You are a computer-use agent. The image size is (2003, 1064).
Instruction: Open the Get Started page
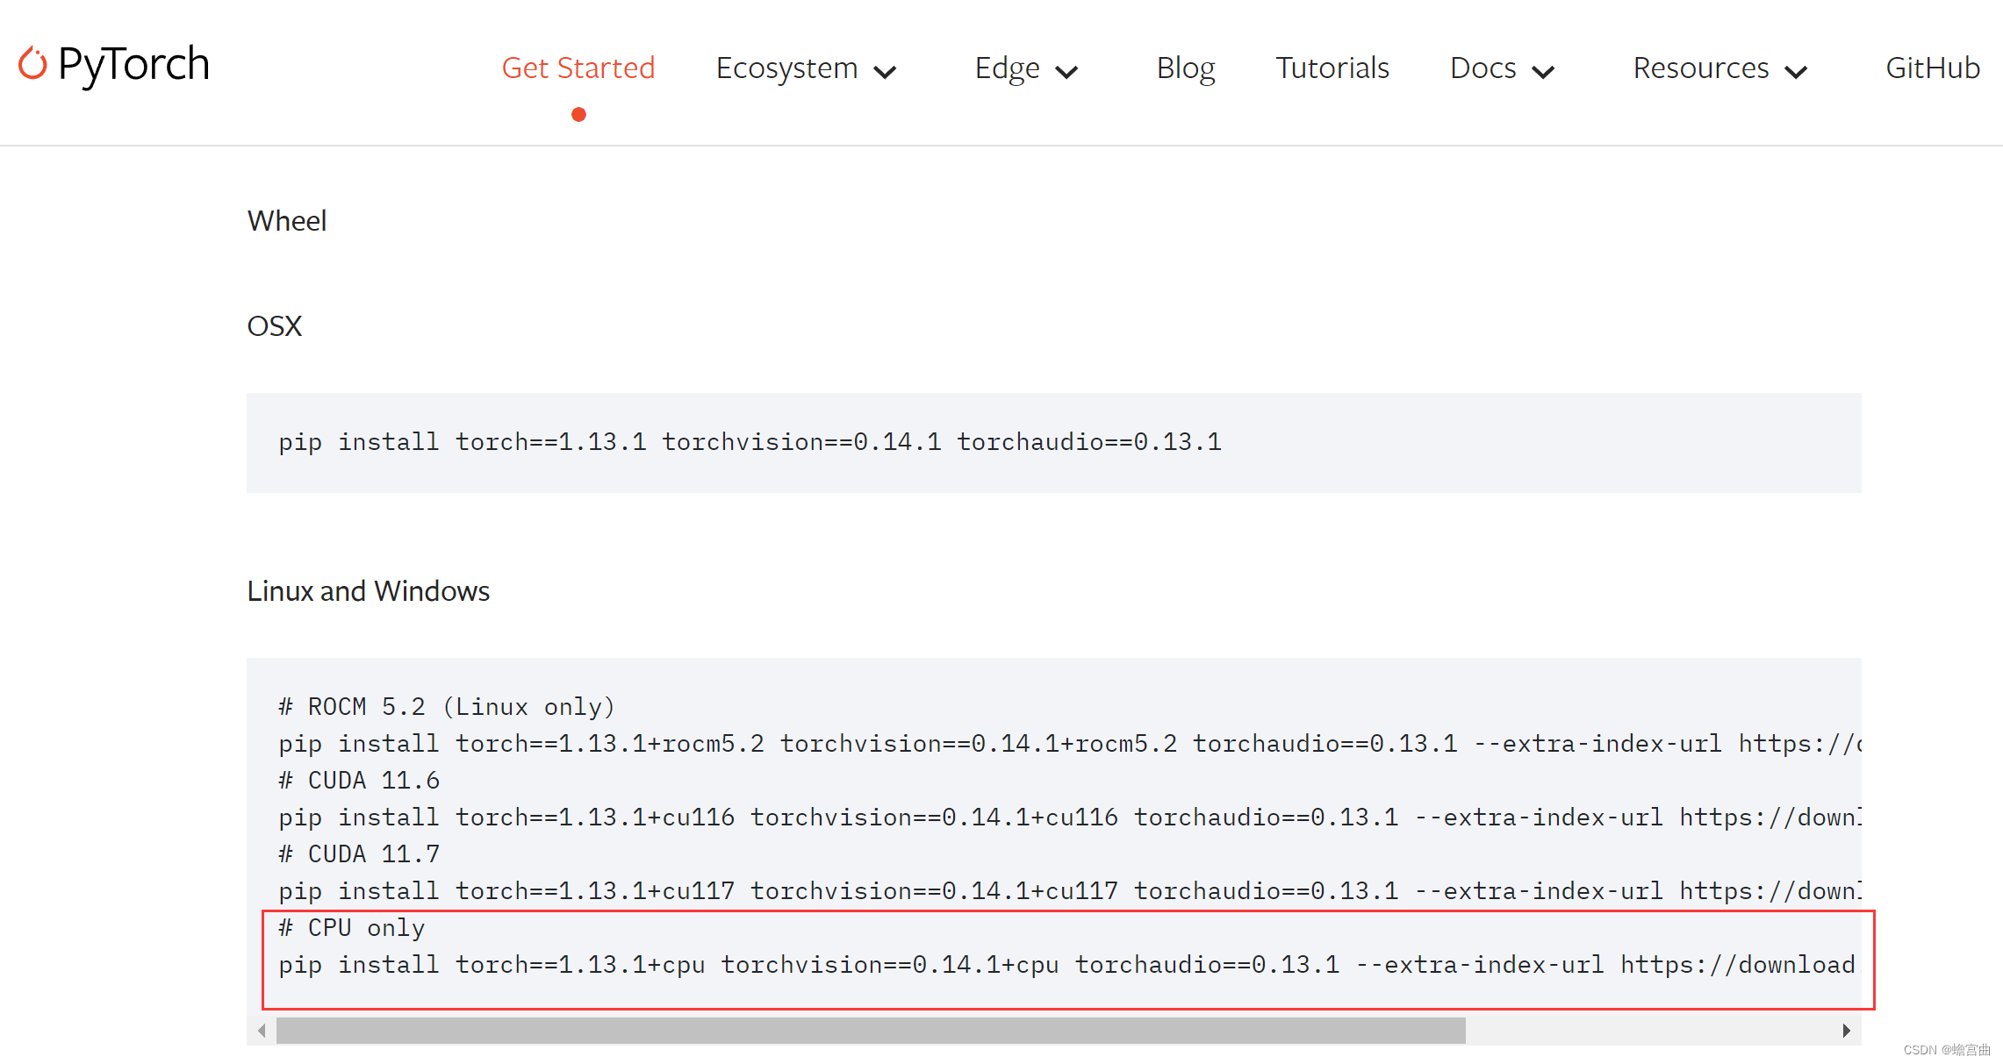point(578,68)
